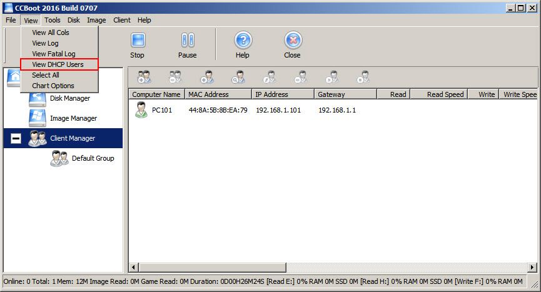Image resolution: width=541 pixels, height=292 pixels.
Task: Click the Stop Client square icon
Action: point(363,78)
